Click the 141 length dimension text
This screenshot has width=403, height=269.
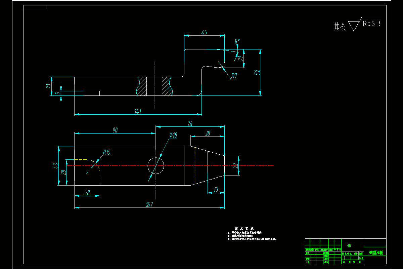coord(138,111)
